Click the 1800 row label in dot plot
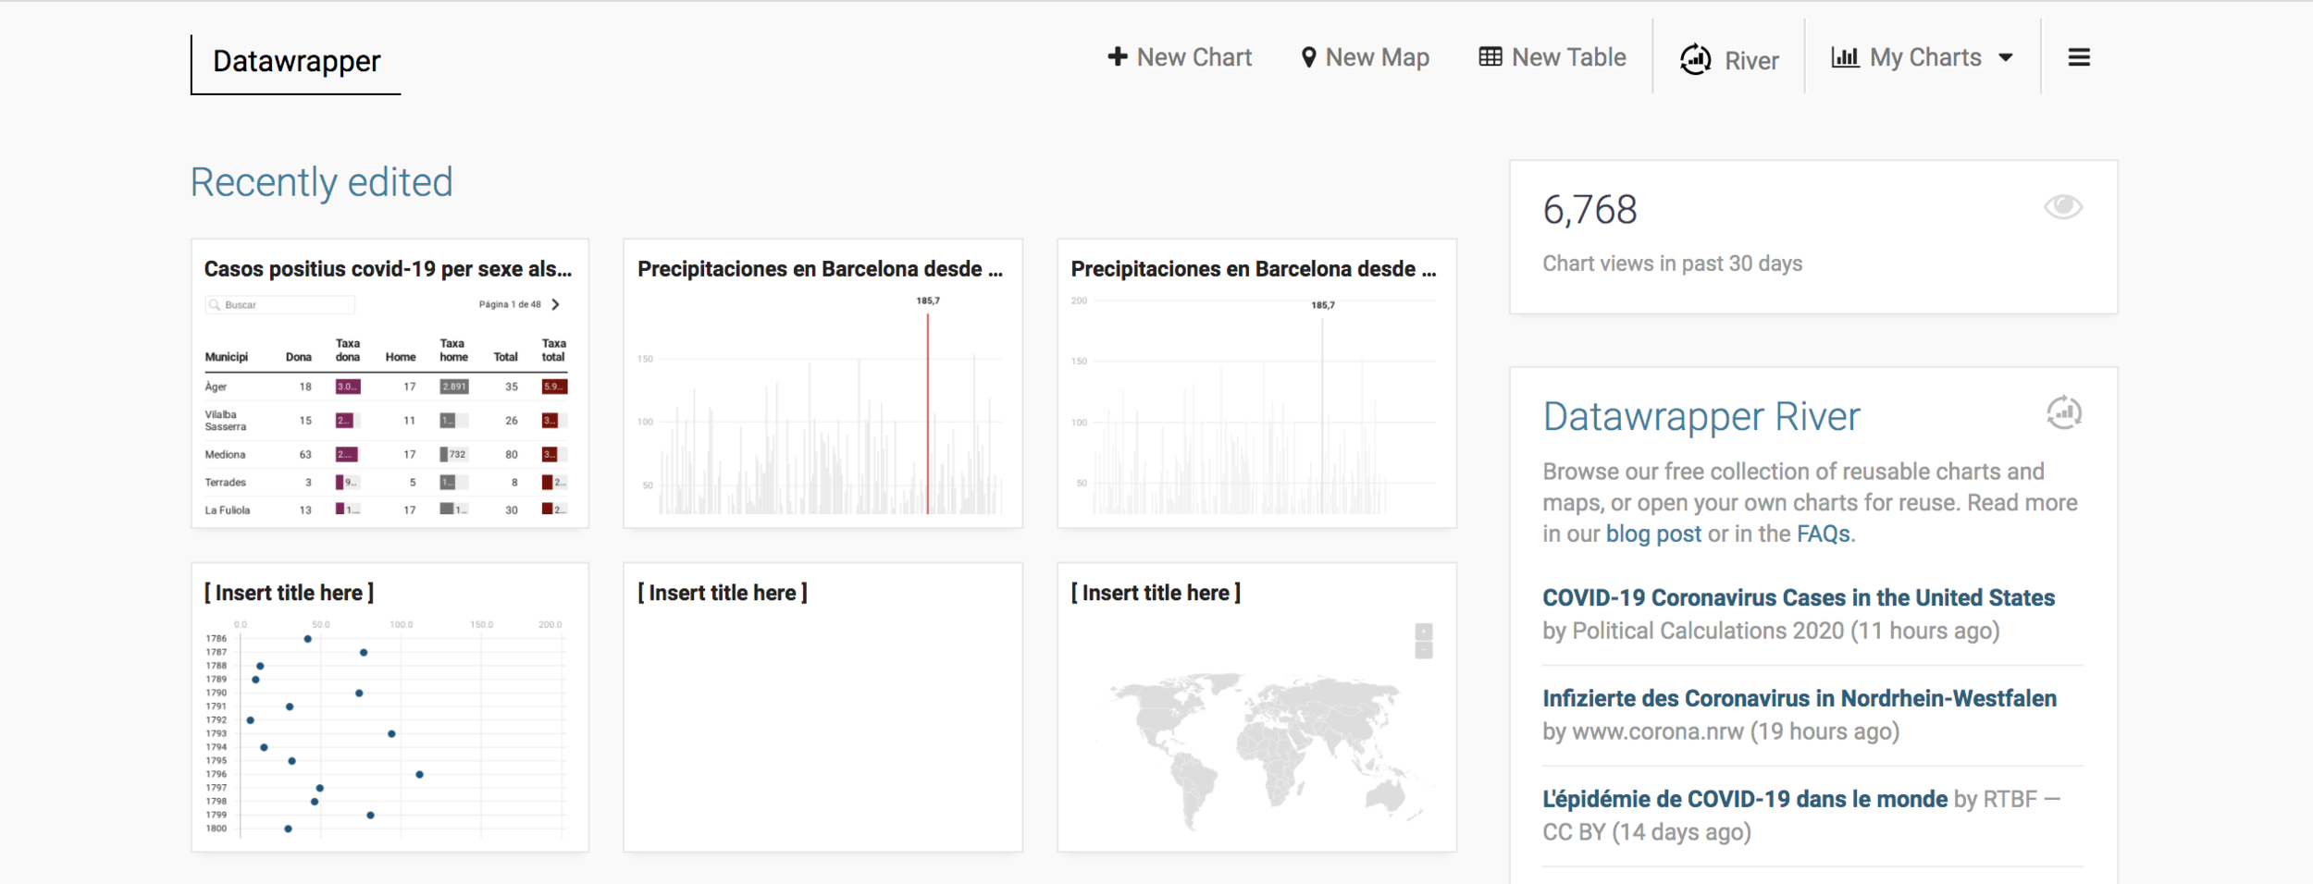 216,829
